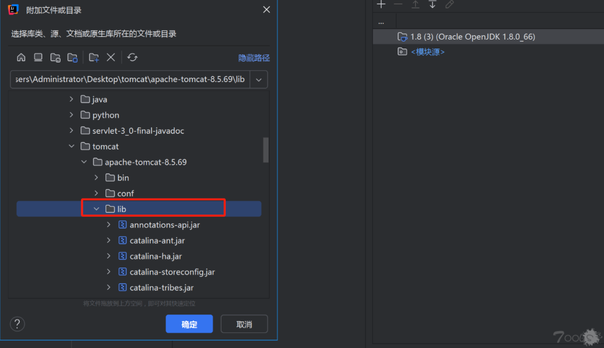Expand the servlet-3_0-final-javadoc folder

point(71,130)
